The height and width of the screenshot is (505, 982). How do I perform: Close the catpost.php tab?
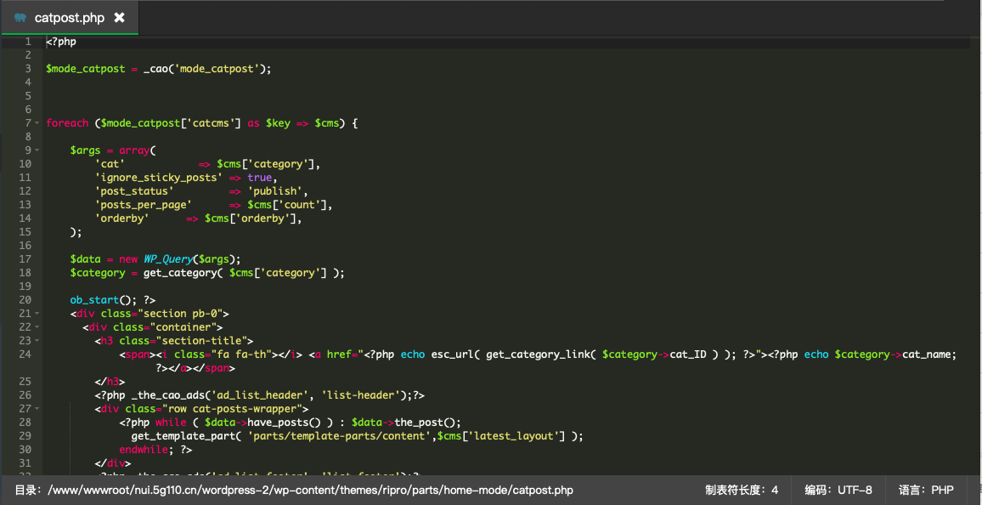coord(119,18)
